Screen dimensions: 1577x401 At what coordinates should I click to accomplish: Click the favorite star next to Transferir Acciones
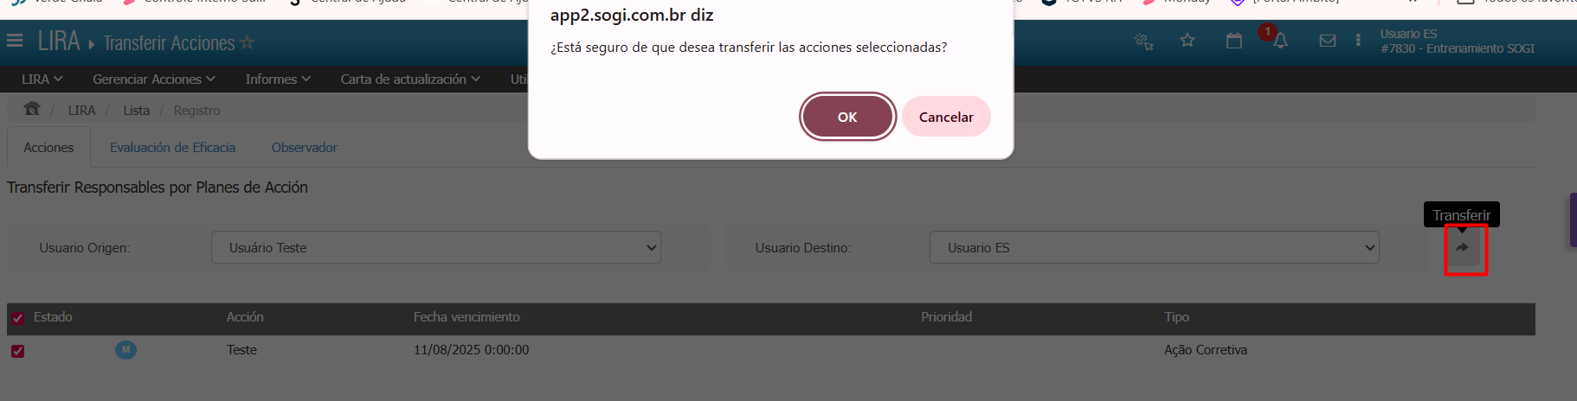point(247,42)
